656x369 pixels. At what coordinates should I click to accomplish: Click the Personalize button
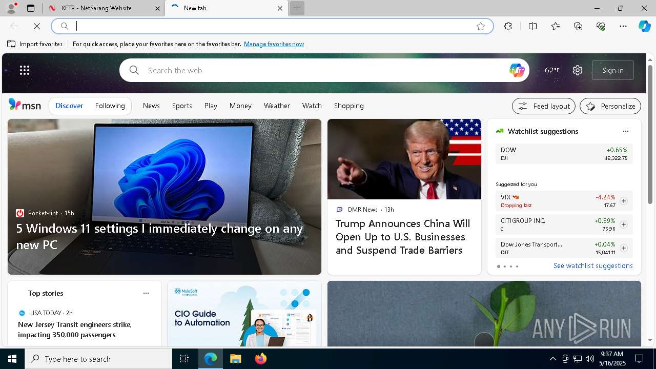point(610,106)
